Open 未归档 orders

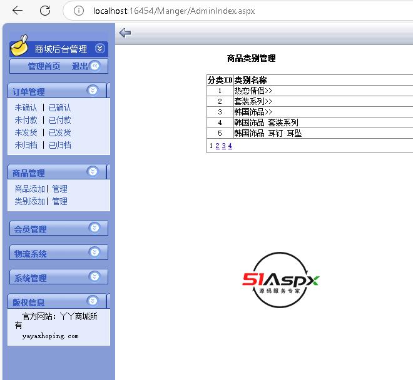[x=26, y=145]
